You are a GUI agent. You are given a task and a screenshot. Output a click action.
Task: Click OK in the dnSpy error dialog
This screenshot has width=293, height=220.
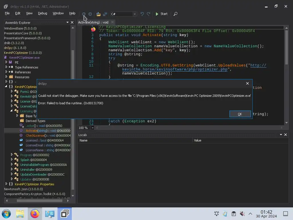click(240, 114)
